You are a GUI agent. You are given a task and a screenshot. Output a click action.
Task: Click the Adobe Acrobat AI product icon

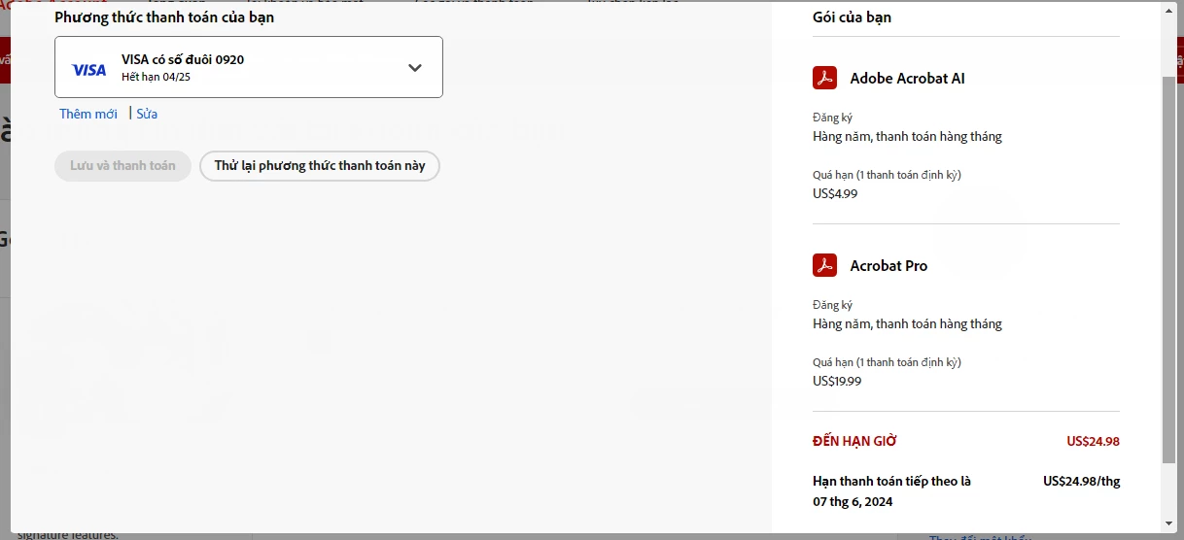824,78
